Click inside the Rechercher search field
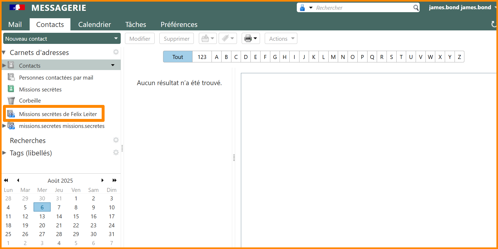 click(363, 8)
